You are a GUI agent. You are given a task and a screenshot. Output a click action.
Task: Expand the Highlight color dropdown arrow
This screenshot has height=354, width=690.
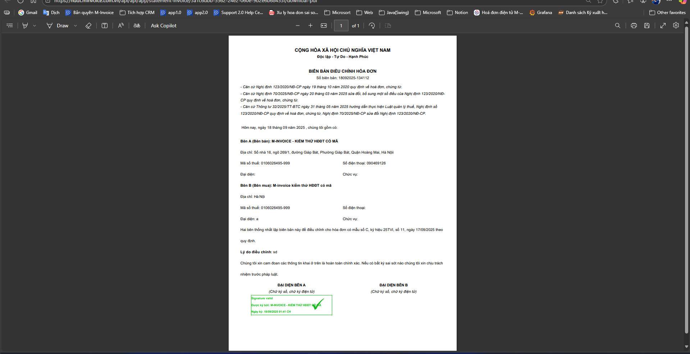tap(35, 26)
